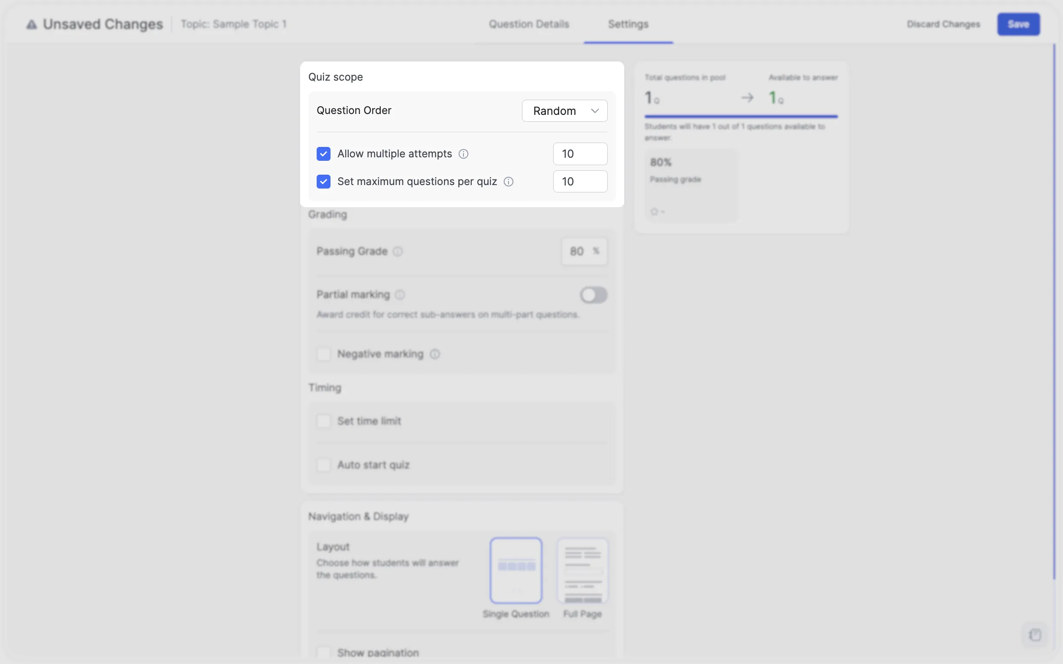Click the 'Available to answer' label

point(803,77)
